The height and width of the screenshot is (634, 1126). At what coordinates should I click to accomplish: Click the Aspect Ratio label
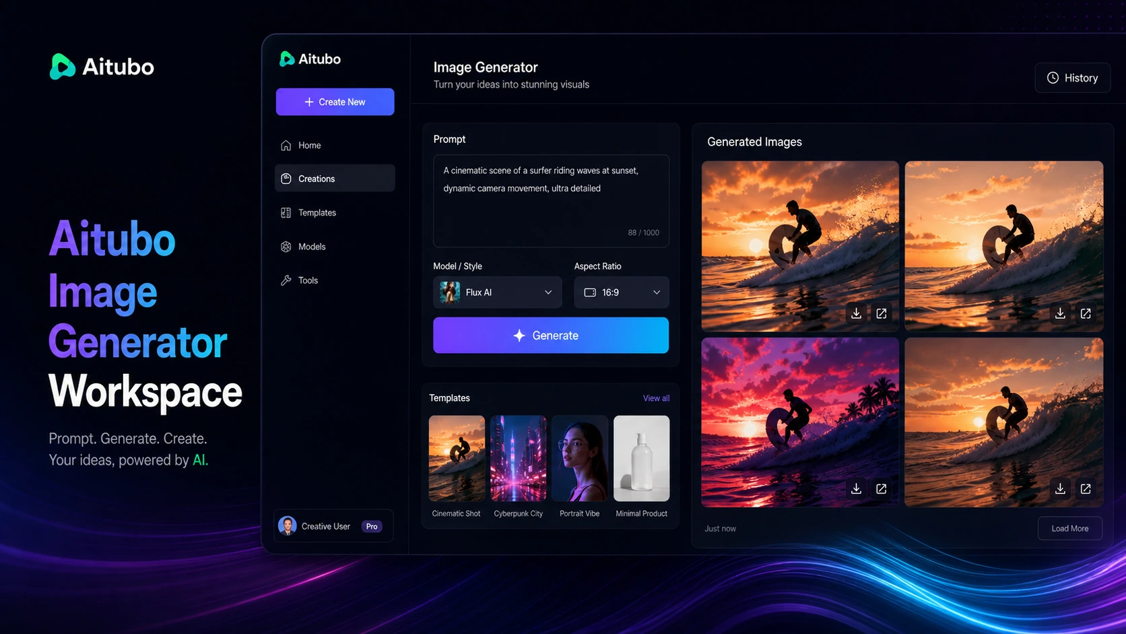pyautogui.click(x=597, y=266)
